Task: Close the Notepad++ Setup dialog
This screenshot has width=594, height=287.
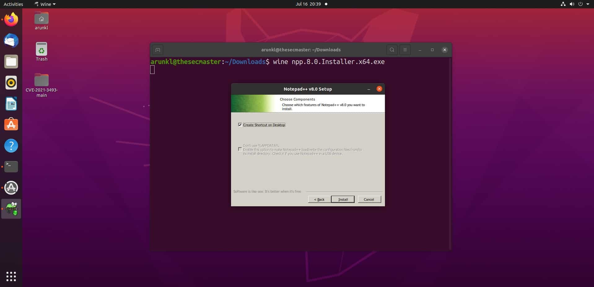Action: 379,89
